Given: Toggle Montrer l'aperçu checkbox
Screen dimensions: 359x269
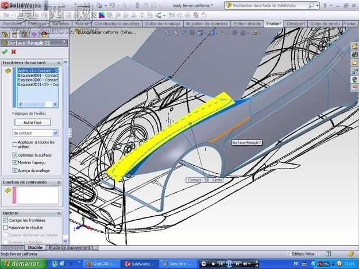Looking at the screenshot, I should click(15, 162).
